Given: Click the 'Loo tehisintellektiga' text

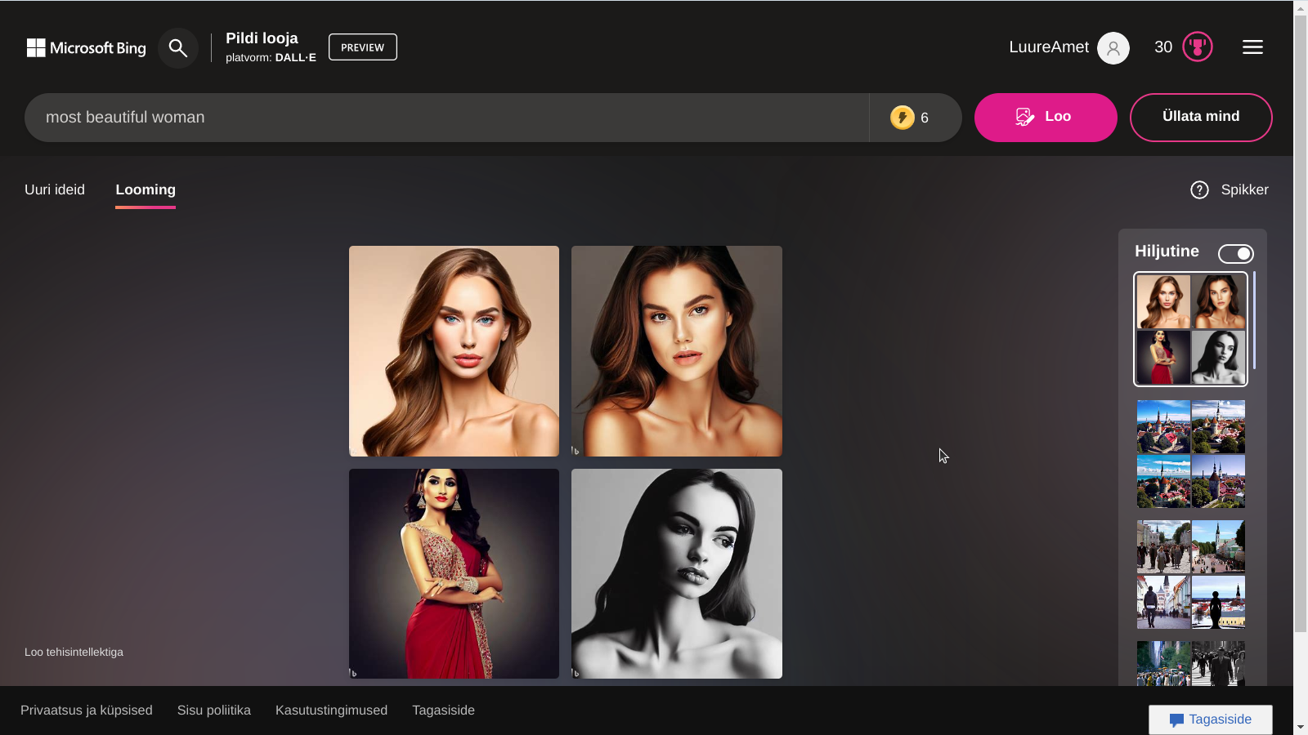Looking at the screenshot, I should (74, 652).
